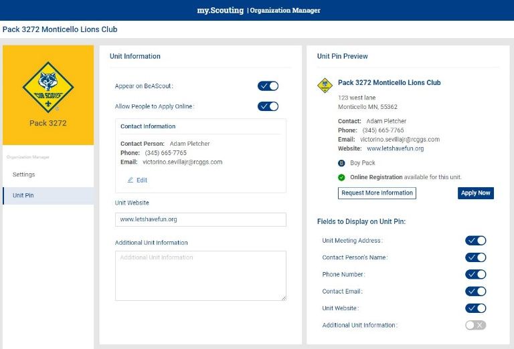Click the pencil icon next to Edit
This screenshot has height=349, width=514.
[130, 180]
